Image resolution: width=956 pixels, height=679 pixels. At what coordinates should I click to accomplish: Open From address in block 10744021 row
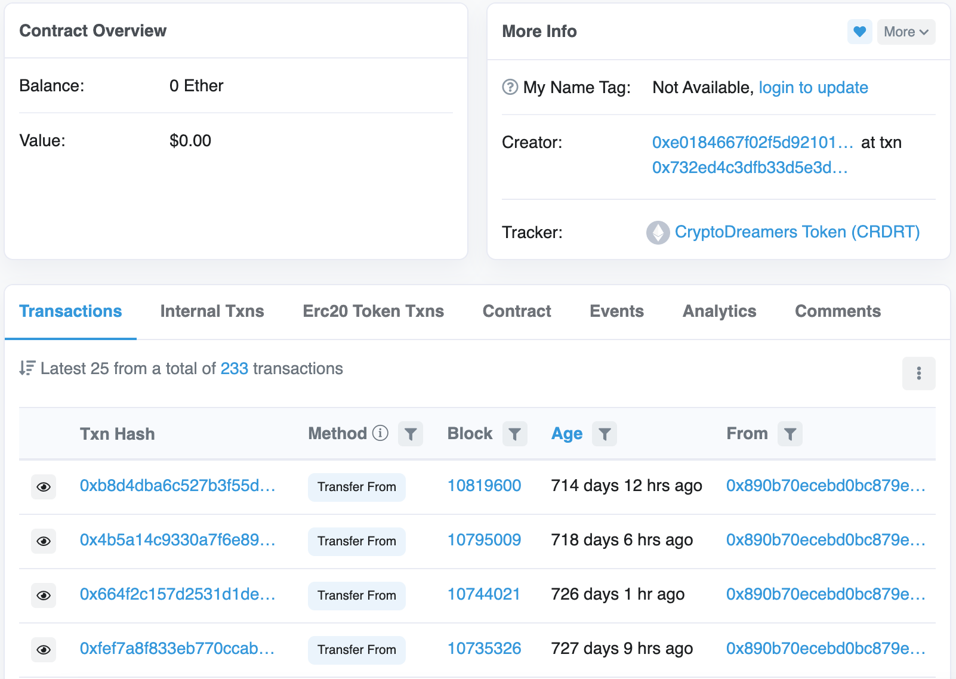tap(826, 594)
